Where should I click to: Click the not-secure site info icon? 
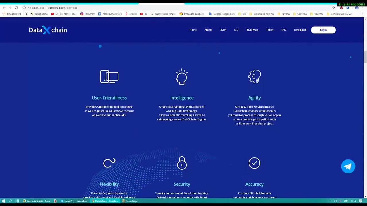point(24,8)
